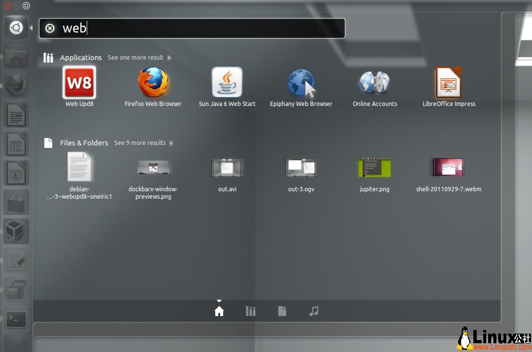The image size is (532, 352).
Task: Open Online Accounts app
Action: coord(375,83)
